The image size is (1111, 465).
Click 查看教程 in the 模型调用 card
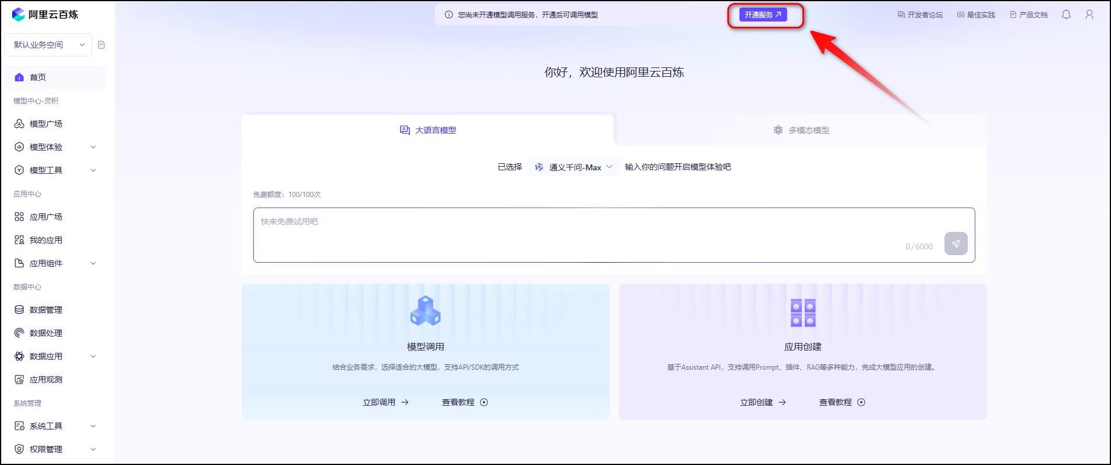pos(465,402)
